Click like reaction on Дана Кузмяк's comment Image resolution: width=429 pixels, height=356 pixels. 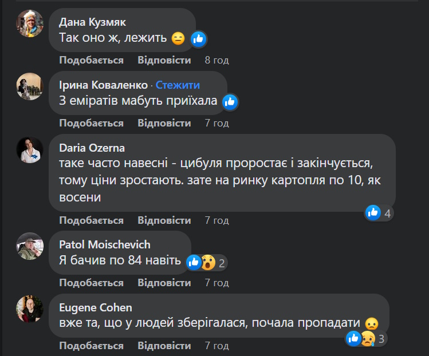pyautogui.click(x=198, y=39)
